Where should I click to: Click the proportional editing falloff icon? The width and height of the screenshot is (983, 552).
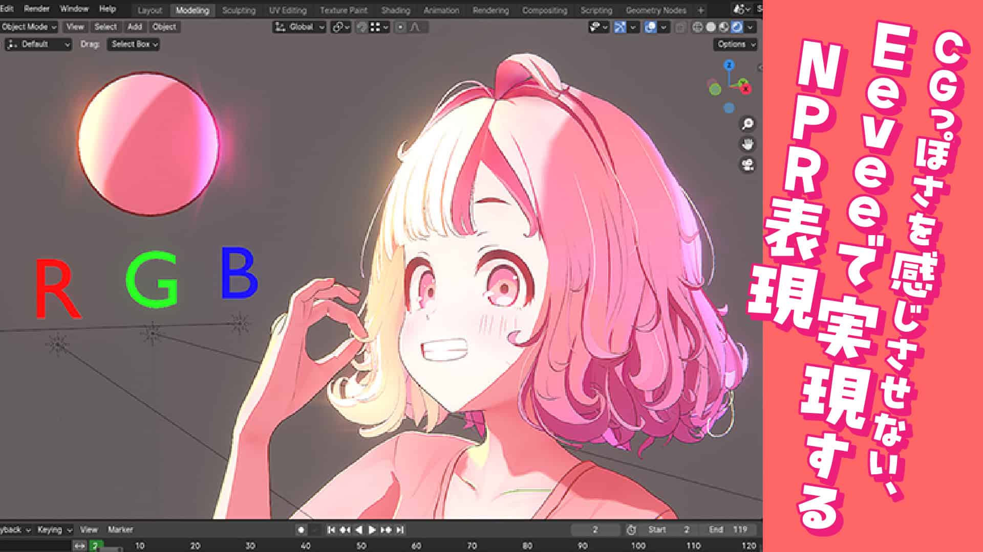point(415,27)
